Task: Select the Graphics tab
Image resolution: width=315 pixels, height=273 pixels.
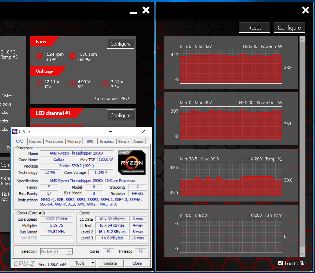Action: pos(107,141)
